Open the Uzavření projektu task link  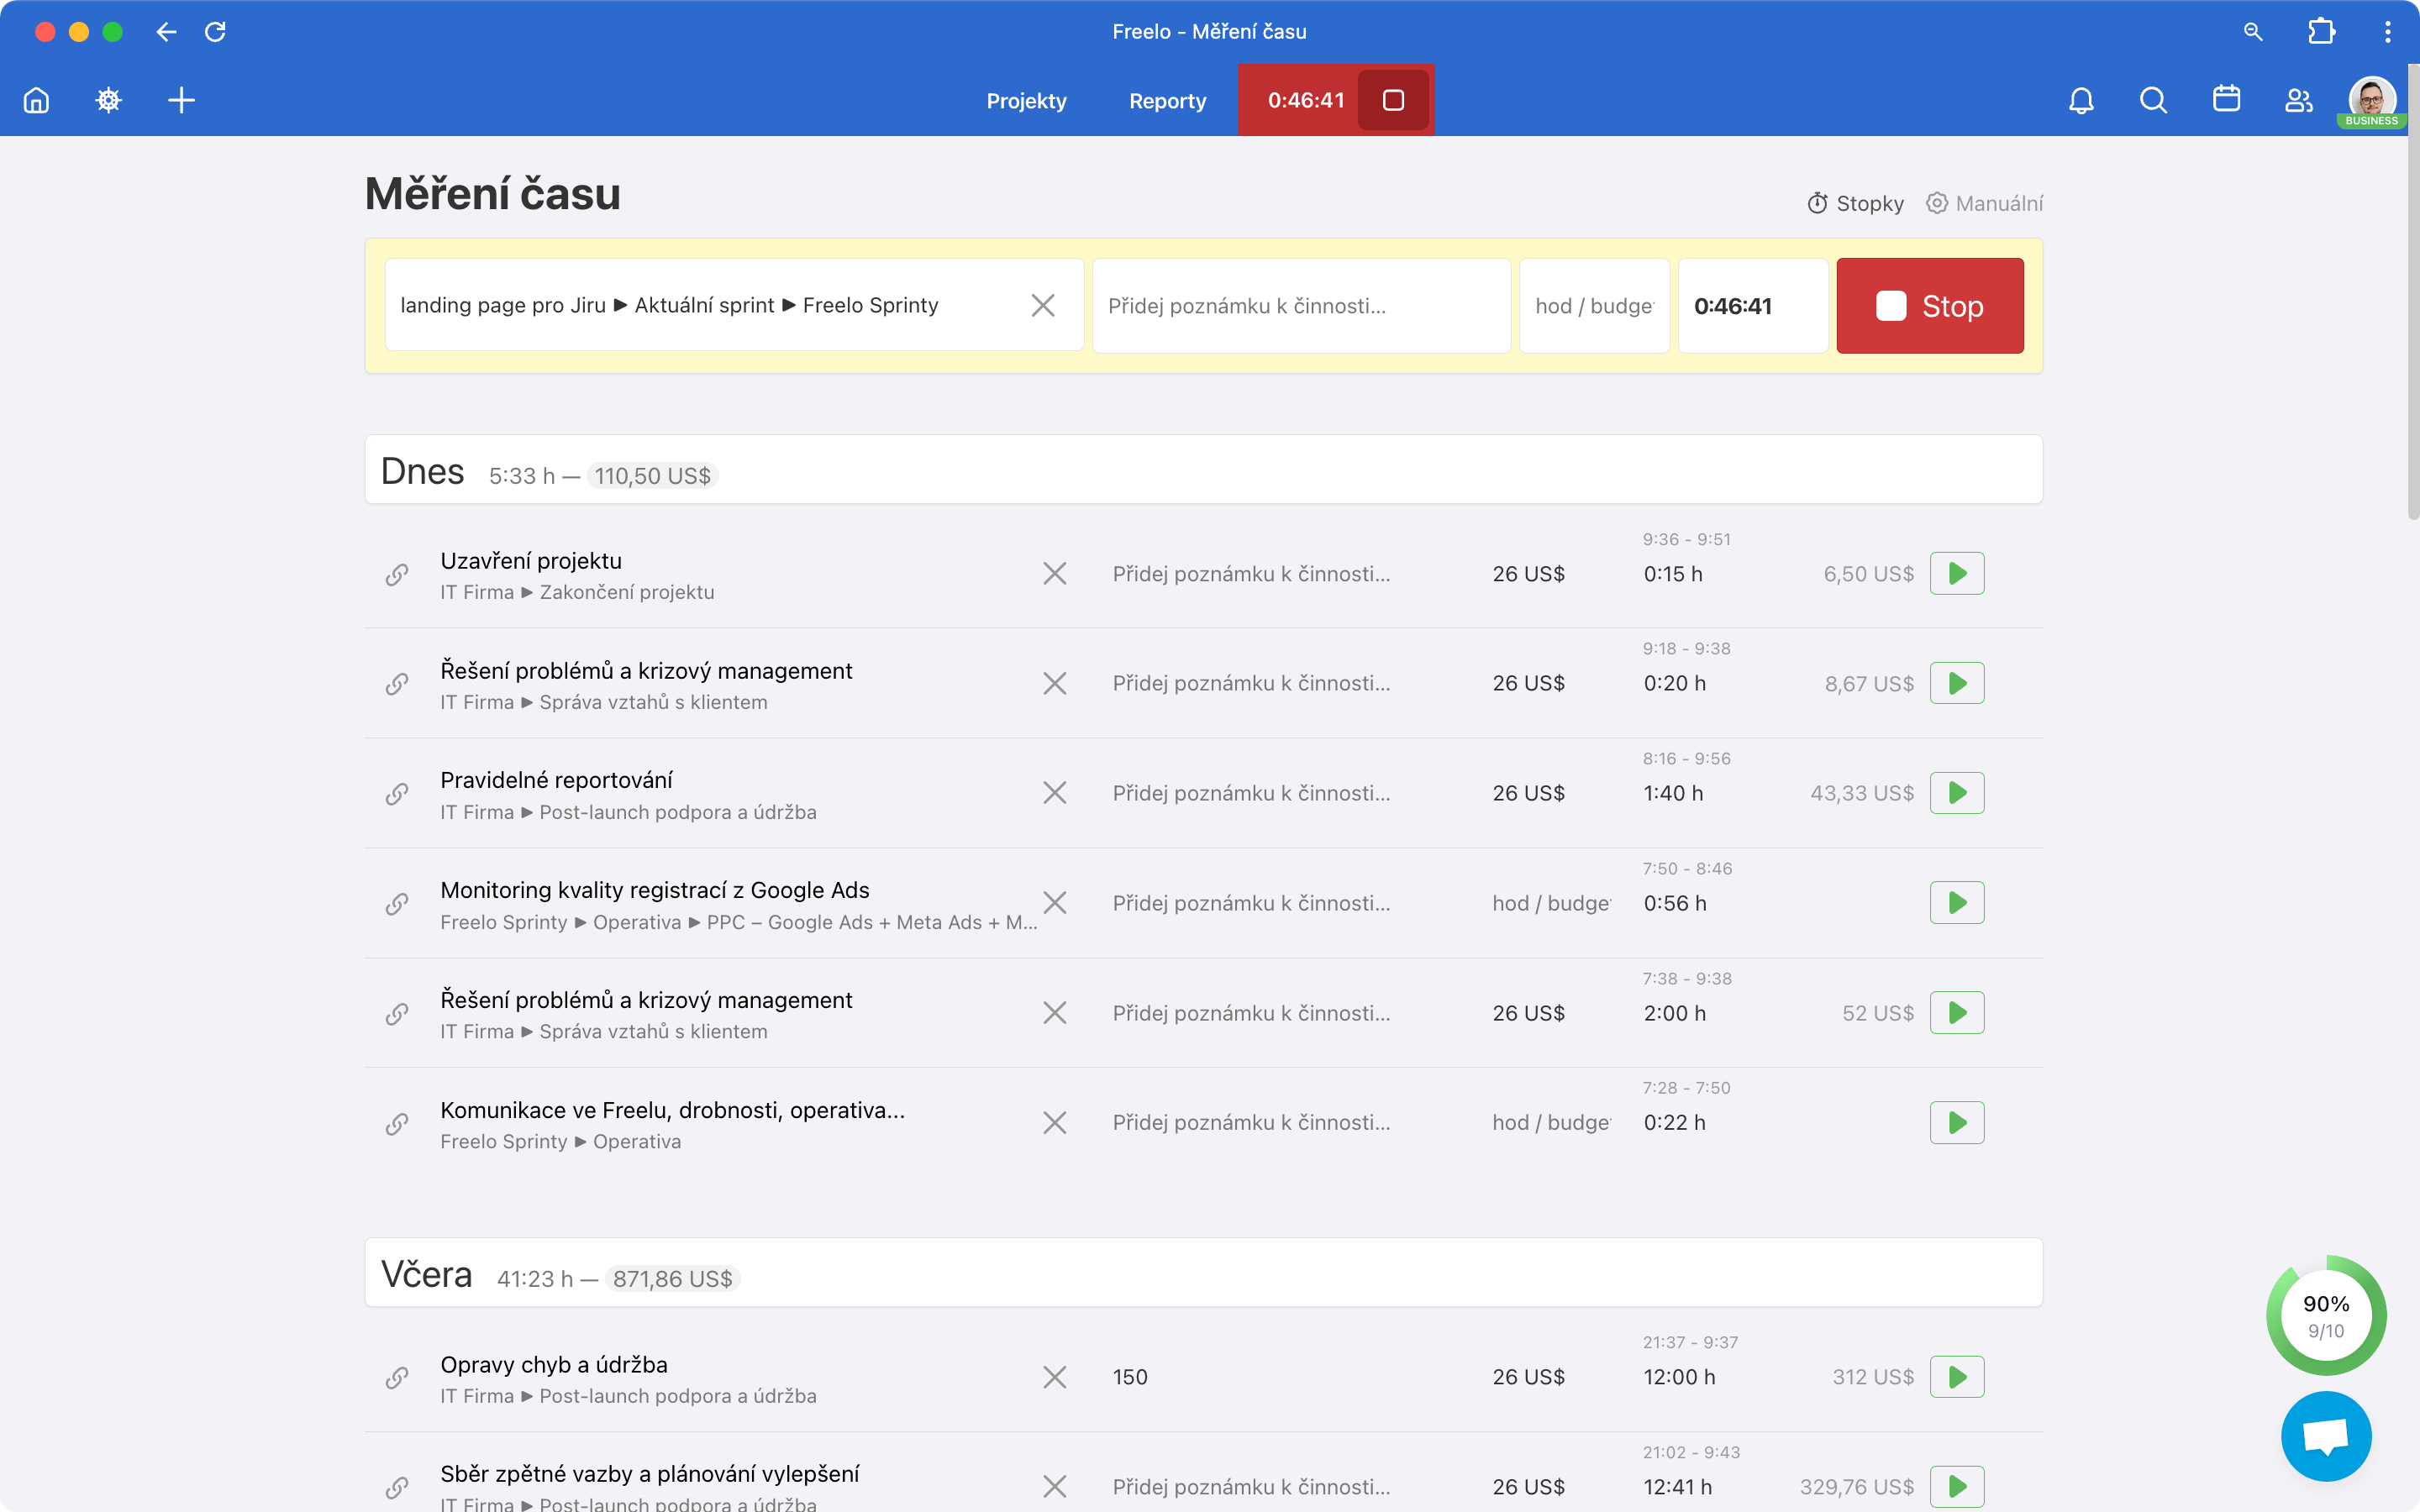tap(531, 561)
